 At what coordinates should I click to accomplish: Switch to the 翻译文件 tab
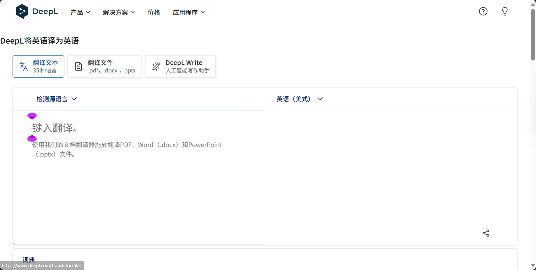[105, 66]
